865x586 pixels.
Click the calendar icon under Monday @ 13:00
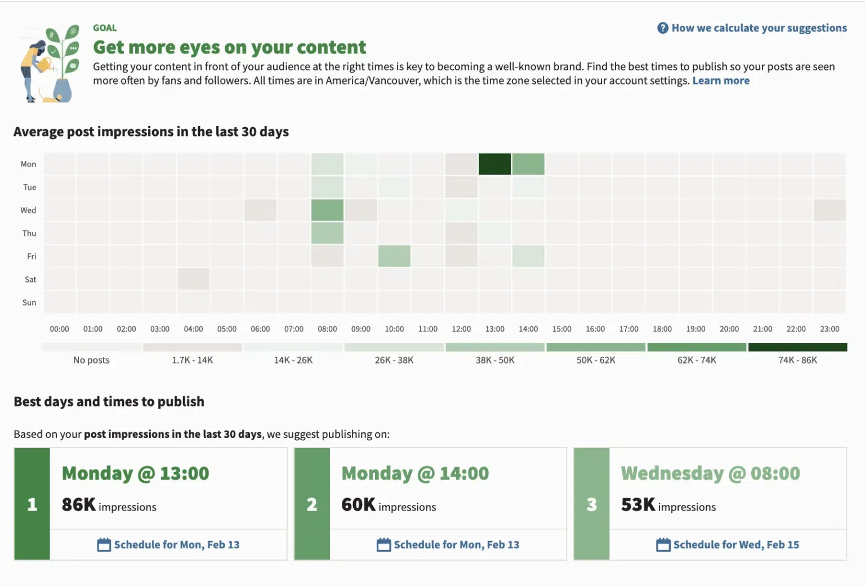(103, 544)
